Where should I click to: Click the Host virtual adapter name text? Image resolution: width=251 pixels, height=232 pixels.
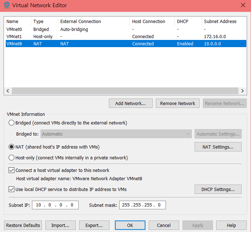coord(79,179)
